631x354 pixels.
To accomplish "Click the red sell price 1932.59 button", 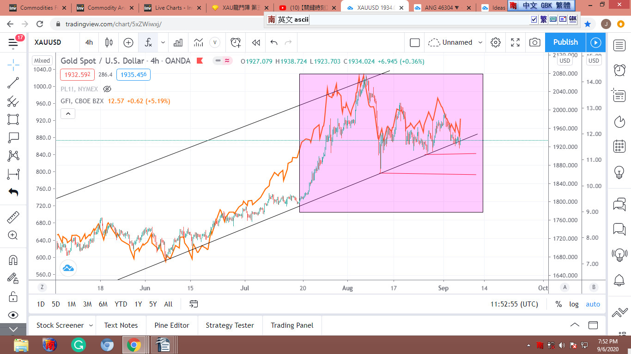I will click(x=77, y=74).
